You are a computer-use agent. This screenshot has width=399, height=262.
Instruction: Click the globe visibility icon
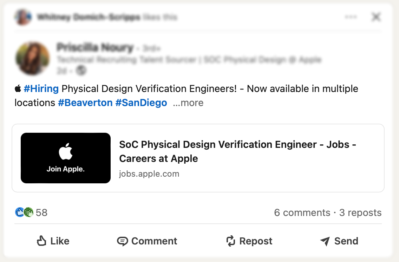(81, 71)
